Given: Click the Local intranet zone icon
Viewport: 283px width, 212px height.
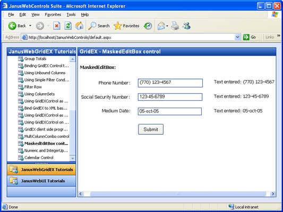Looking at the screenshot, I should (x=231, y=206).
